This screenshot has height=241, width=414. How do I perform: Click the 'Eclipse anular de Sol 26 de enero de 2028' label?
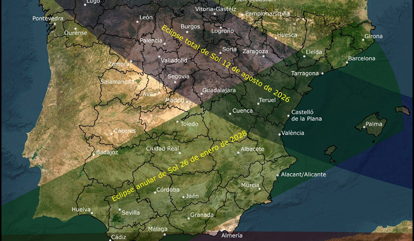pos(179,166)
